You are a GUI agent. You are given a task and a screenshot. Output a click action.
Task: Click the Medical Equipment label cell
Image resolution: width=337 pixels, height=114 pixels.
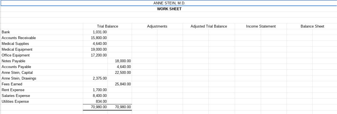pyautogui.click(x=42, y=49)
